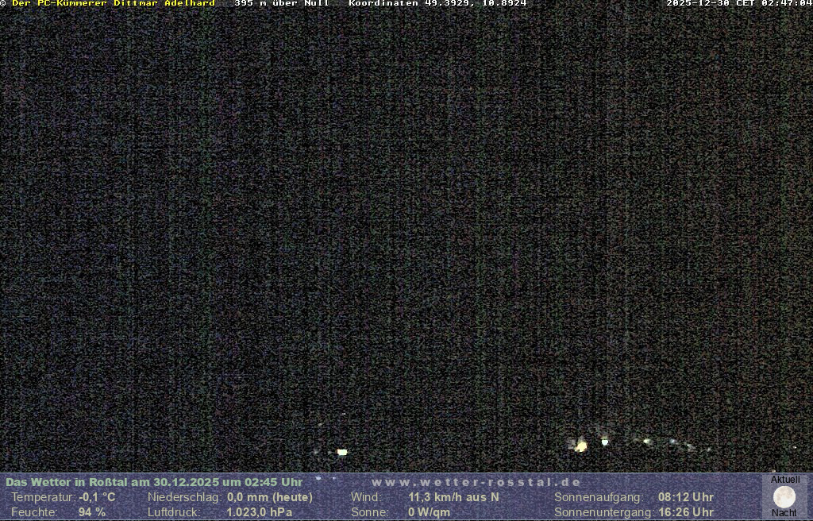Screen dimensions: 813x521
Task: Click the 'Der PC-Kümmerer Dittmar Adelhard' text
Action: click(x=114, y=4)
